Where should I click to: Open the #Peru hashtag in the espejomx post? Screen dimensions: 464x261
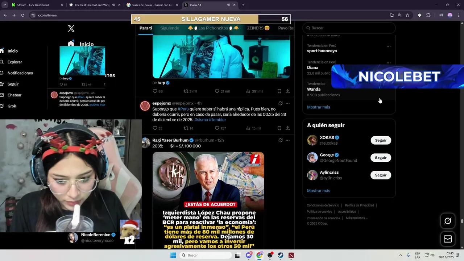[183, 109]
